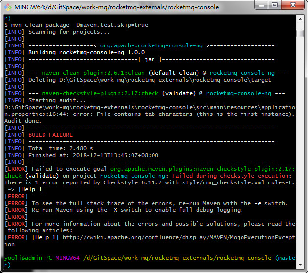Viewport: 308px width, 273px height.
Task: Click the 'Audit done.' line
Action: click(23, 121)
